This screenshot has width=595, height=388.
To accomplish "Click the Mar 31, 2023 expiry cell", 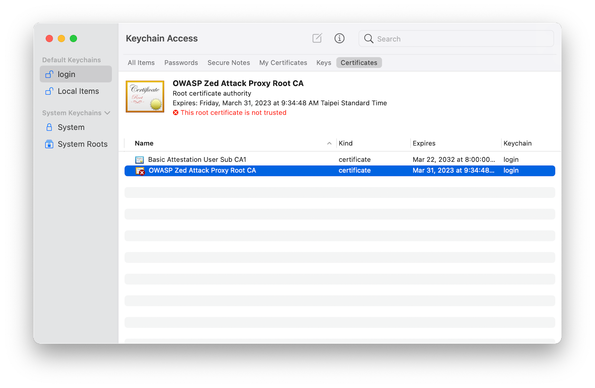I will coord(454,170).
